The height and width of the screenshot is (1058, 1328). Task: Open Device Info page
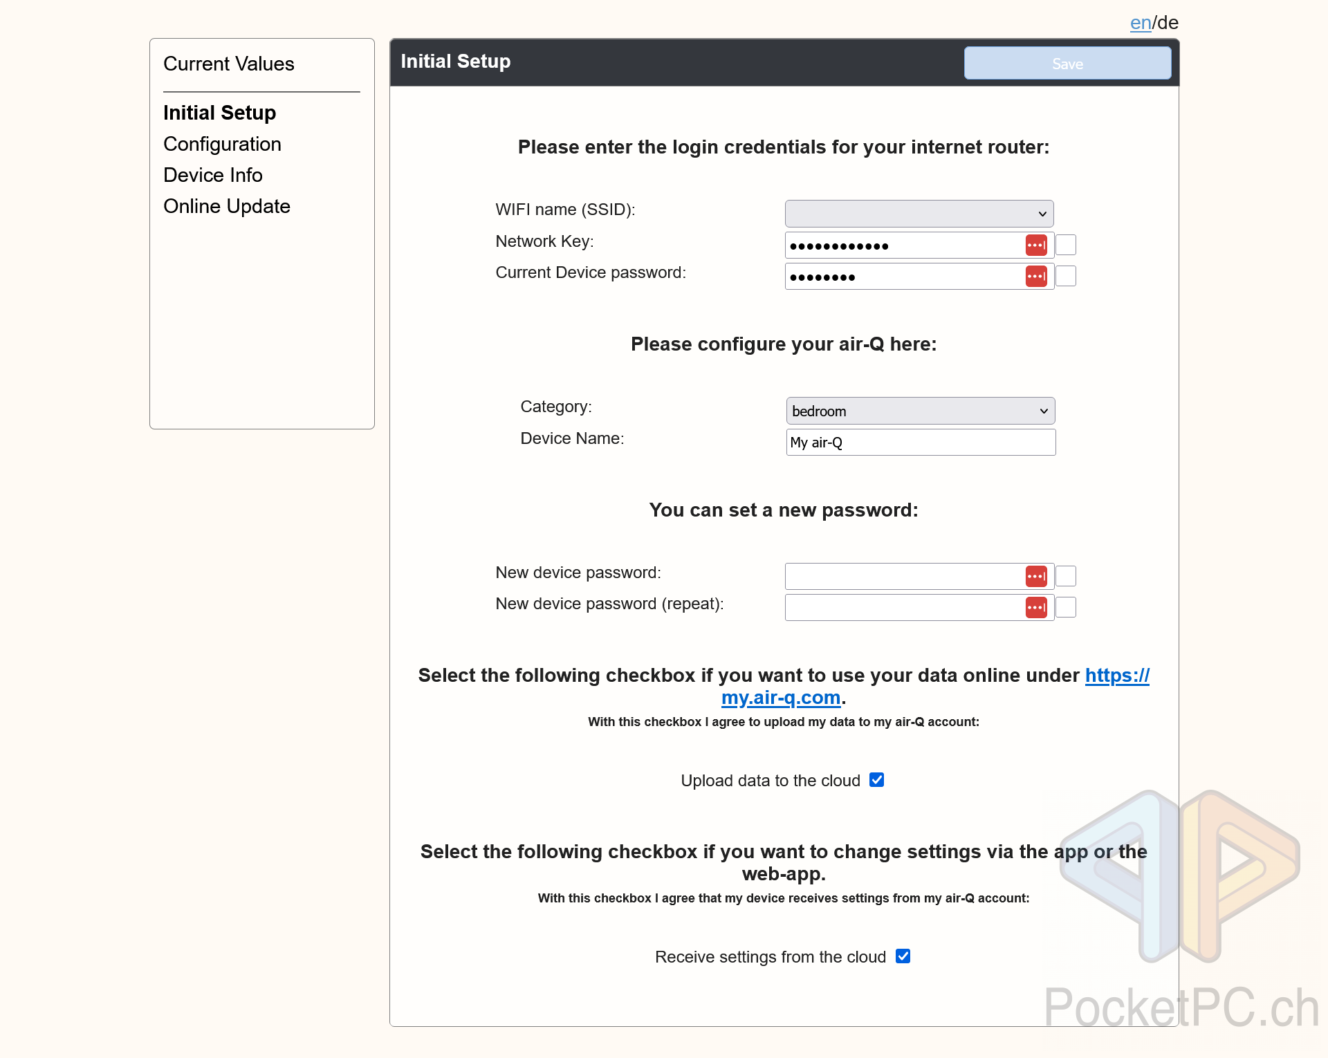(x=213, y=175)
